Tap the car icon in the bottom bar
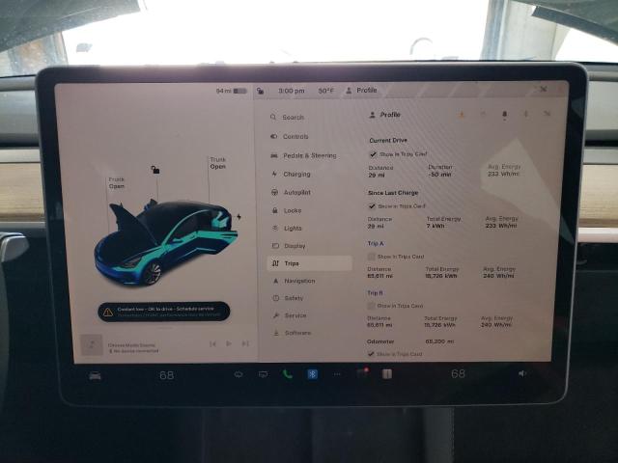618x463 pixels. [95, 376]
